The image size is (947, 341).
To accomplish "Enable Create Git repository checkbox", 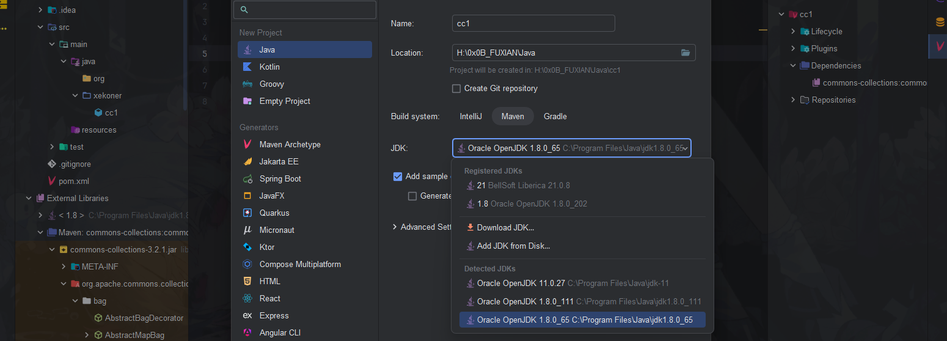I will [456, 89].
